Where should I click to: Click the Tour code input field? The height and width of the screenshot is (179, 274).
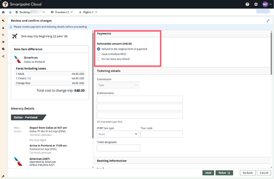tap(161, 134)
